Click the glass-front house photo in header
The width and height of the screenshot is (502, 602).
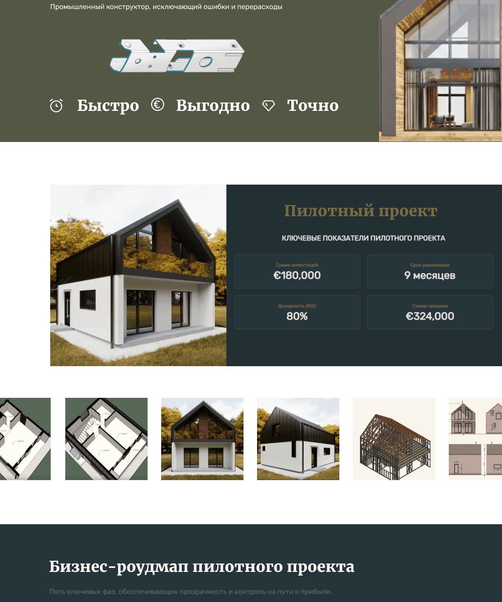point(440,71)
